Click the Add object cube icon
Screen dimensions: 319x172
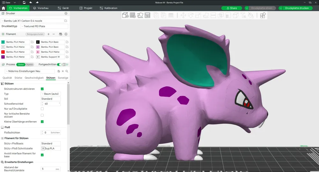click(125, 15)
